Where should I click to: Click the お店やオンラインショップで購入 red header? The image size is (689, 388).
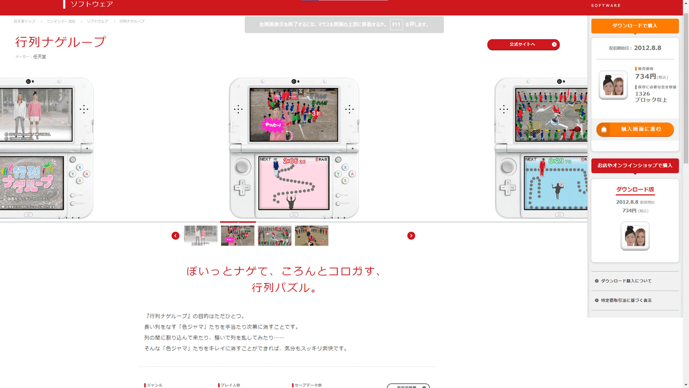coord(635,166)
